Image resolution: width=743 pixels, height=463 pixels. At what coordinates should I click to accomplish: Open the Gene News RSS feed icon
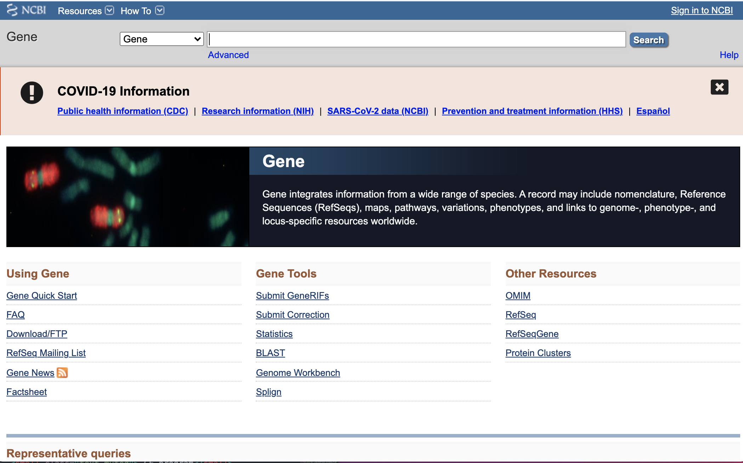coord(62,373)
